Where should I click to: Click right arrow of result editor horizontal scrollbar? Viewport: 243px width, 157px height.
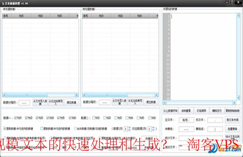234,102
